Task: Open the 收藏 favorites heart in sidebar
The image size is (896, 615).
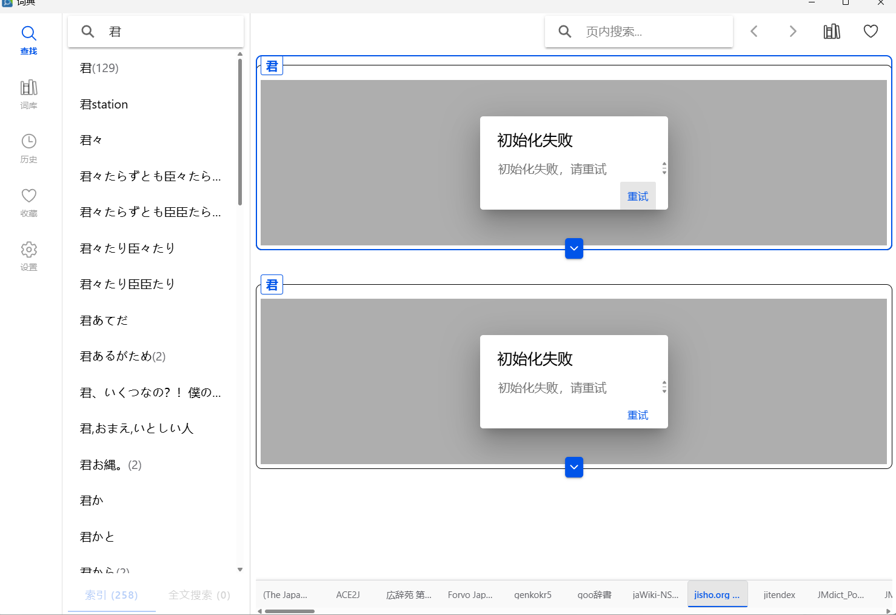Action: 28,202
